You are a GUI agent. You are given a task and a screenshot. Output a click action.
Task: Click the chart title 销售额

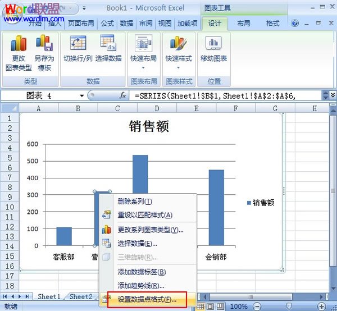149,126
